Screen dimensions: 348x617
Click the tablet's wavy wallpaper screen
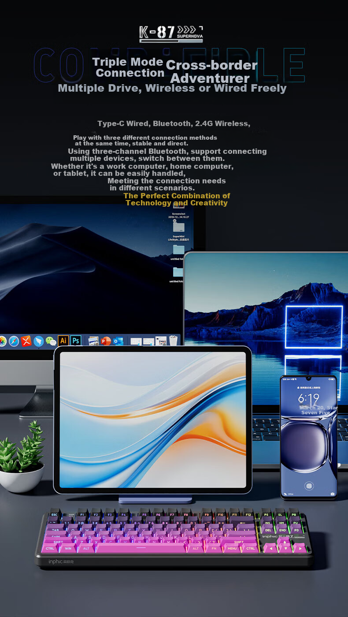(x=153, y=420)
